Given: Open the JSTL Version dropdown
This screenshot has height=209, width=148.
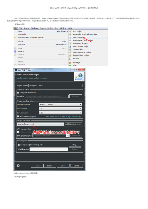Looking at the screenshot, I should [x=60, y=113].
